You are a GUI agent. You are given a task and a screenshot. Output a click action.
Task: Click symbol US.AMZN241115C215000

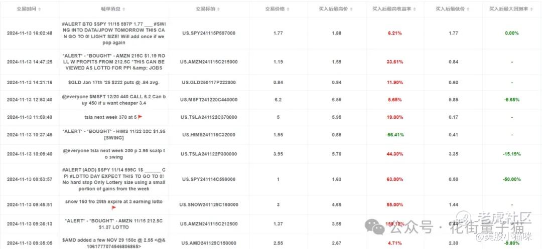point(209,62)
